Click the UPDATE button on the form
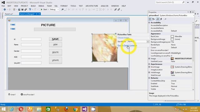This screenshot has height=112, width=200. tap(56, 60)
